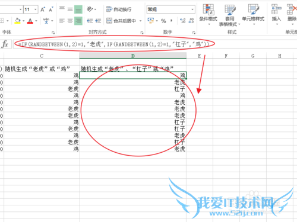Select column G header
Image resolution: width=297 pixels, height=222 pixels.
coord(253,56)
